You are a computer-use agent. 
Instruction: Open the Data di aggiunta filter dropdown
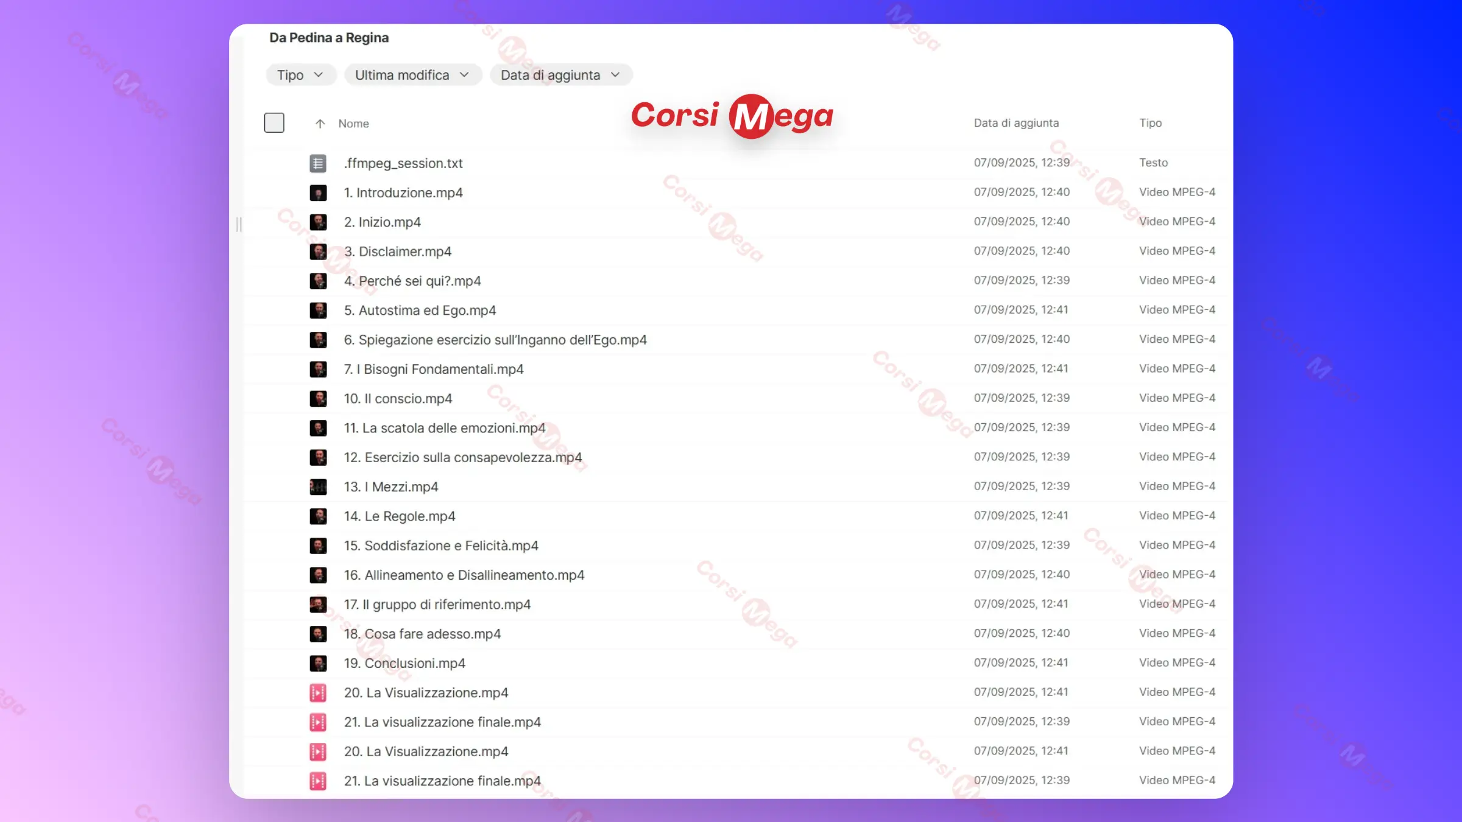pos(560,75)
